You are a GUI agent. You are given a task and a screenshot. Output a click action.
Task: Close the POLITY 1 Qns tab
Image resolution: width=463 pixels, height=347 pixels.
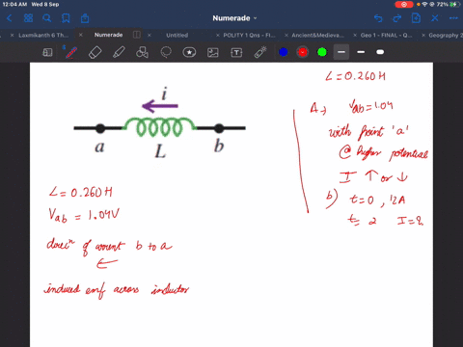click(x=218, y=35)
